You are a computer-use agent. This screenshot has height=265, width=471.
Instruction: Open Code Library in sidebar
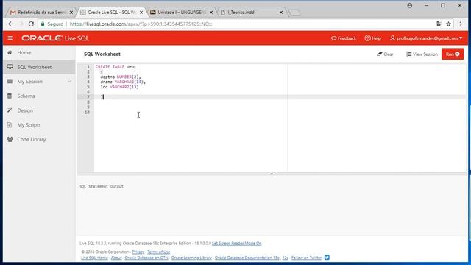coord(32,139)
